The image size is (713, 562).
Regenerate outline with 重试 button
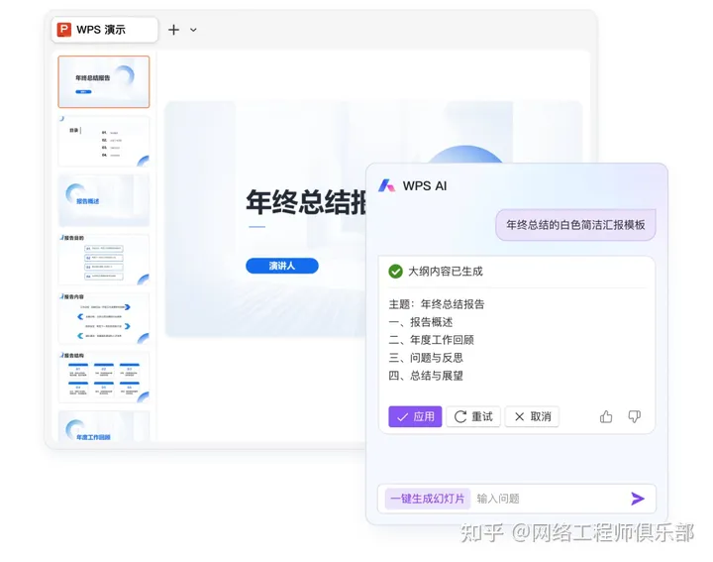[x=473, y=416]
